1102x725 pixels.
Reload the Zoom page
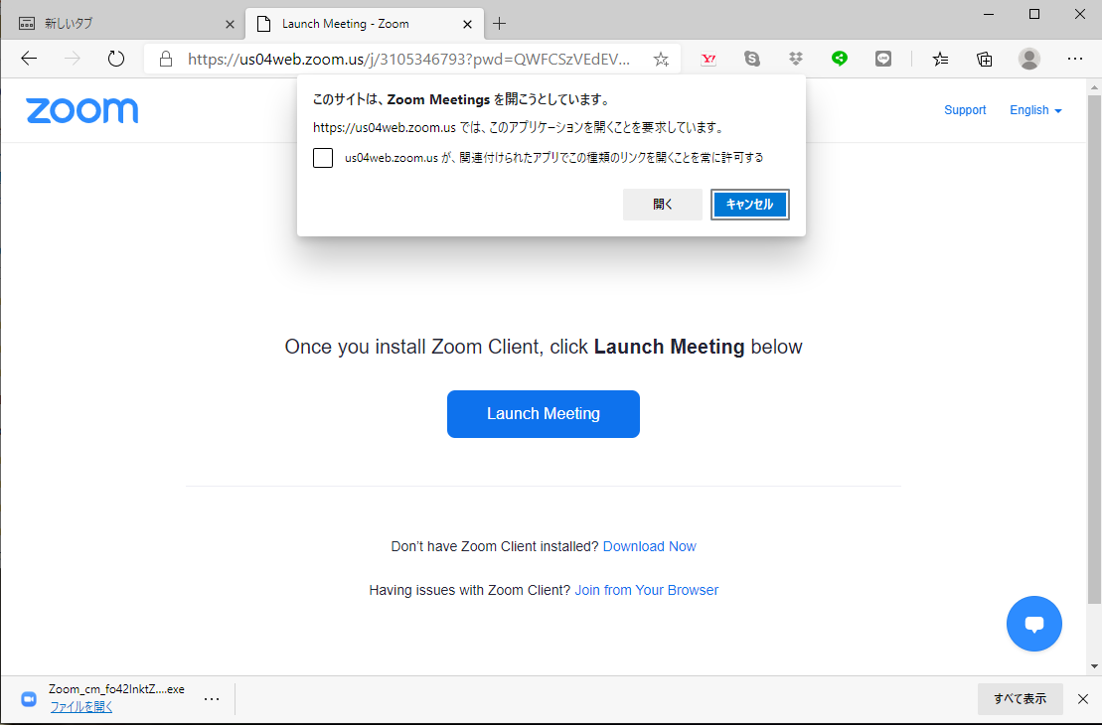pyautogui.click(x=116, y=59)
